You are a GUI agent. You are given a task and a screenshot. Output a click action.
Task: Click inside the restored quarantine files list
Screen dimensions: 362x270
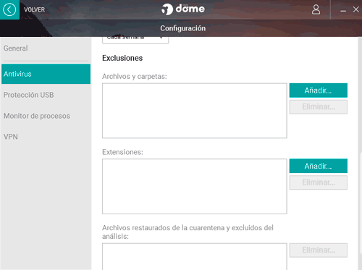195,257
